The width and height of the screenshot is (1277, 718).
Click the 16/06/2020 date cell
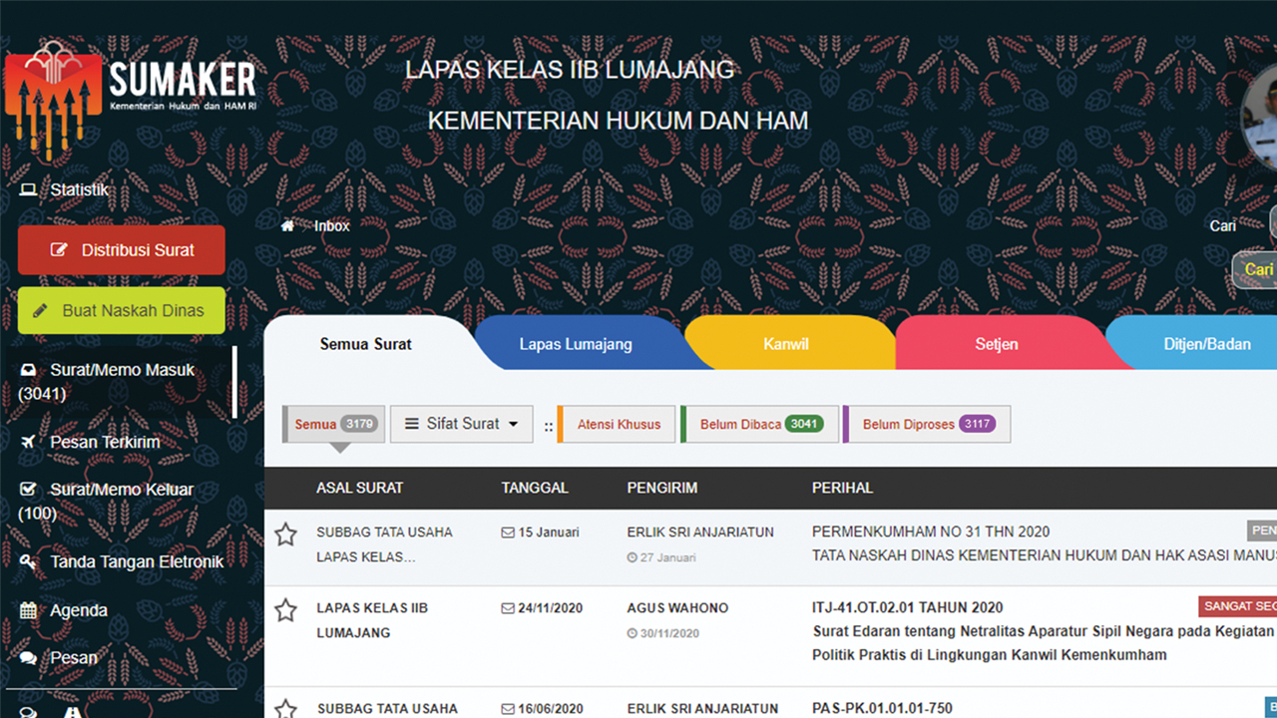542,708
